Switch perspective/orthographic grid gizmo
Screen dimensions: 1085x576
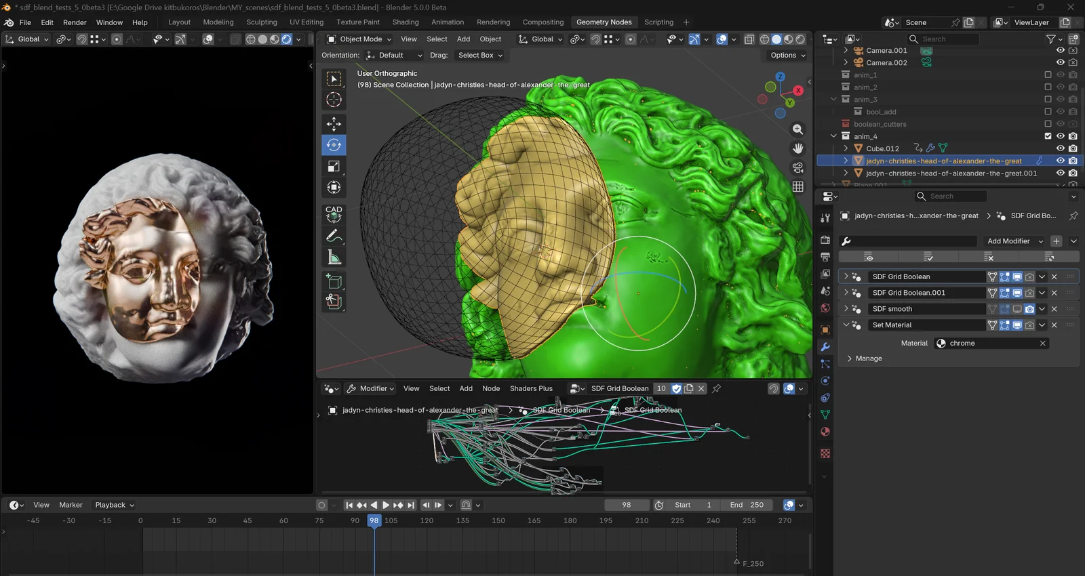click(798, 186)
